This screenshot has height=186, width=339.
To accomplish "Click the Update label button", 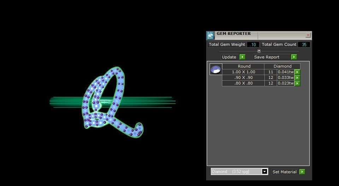I will [229, 57].
